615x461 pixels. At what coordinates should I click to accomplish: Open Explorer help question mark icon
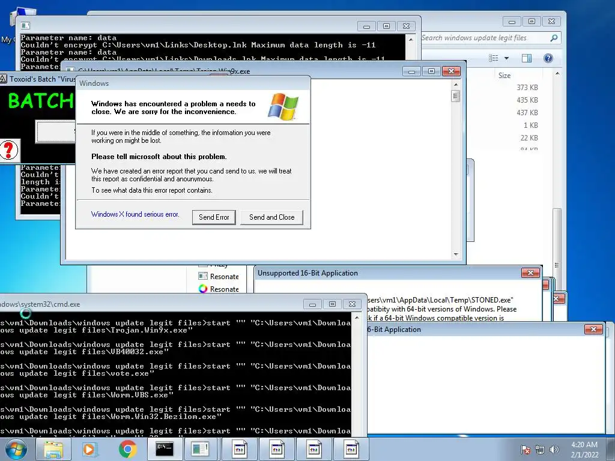point(548,58)
